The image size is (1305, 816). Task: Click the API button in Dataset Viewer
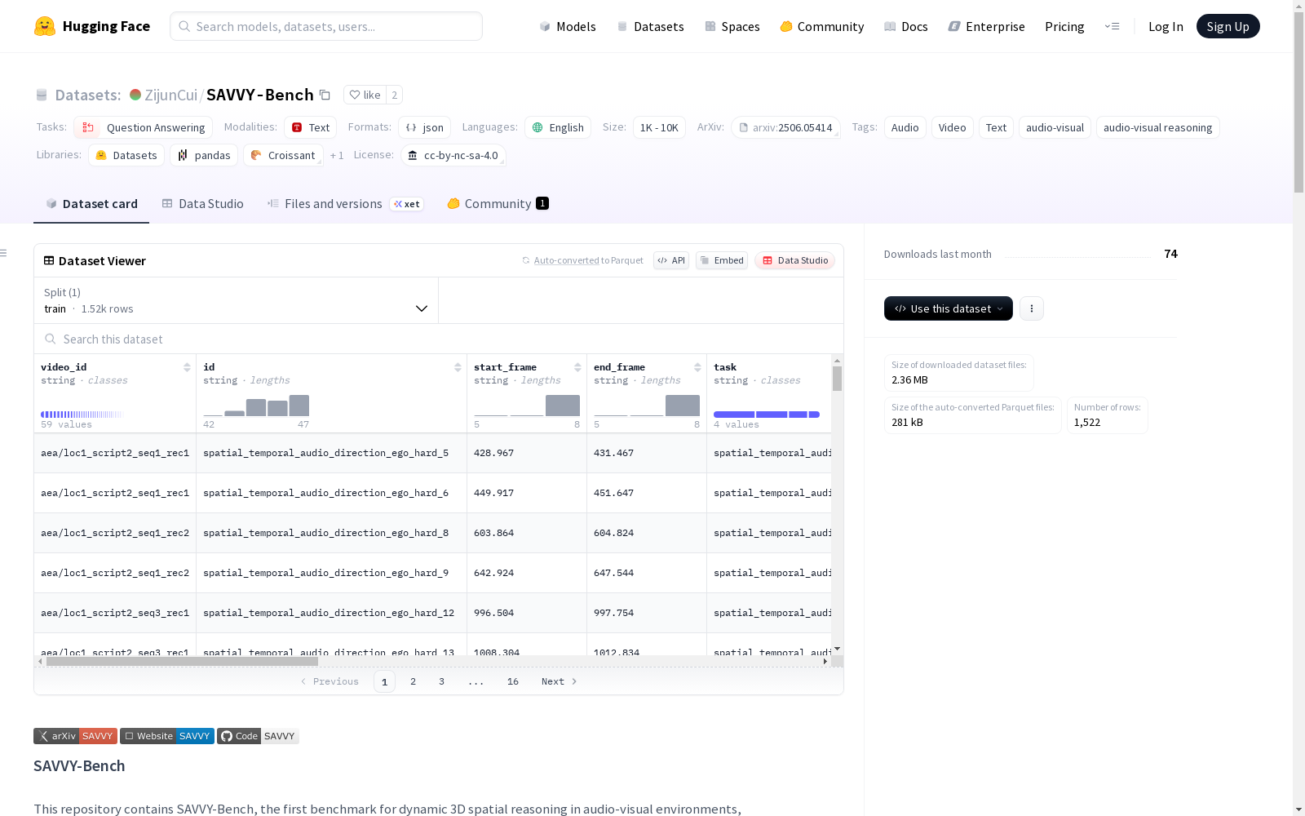(x=671, y=260)
